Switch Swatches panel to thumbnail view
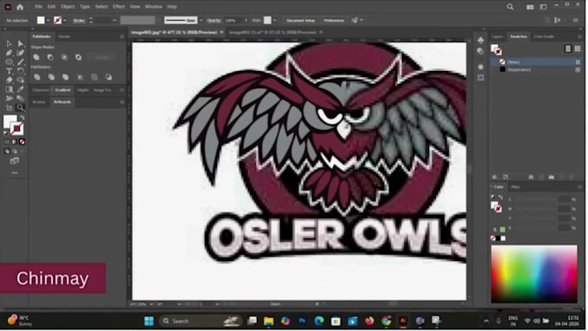588x331 pixels. 578,48
